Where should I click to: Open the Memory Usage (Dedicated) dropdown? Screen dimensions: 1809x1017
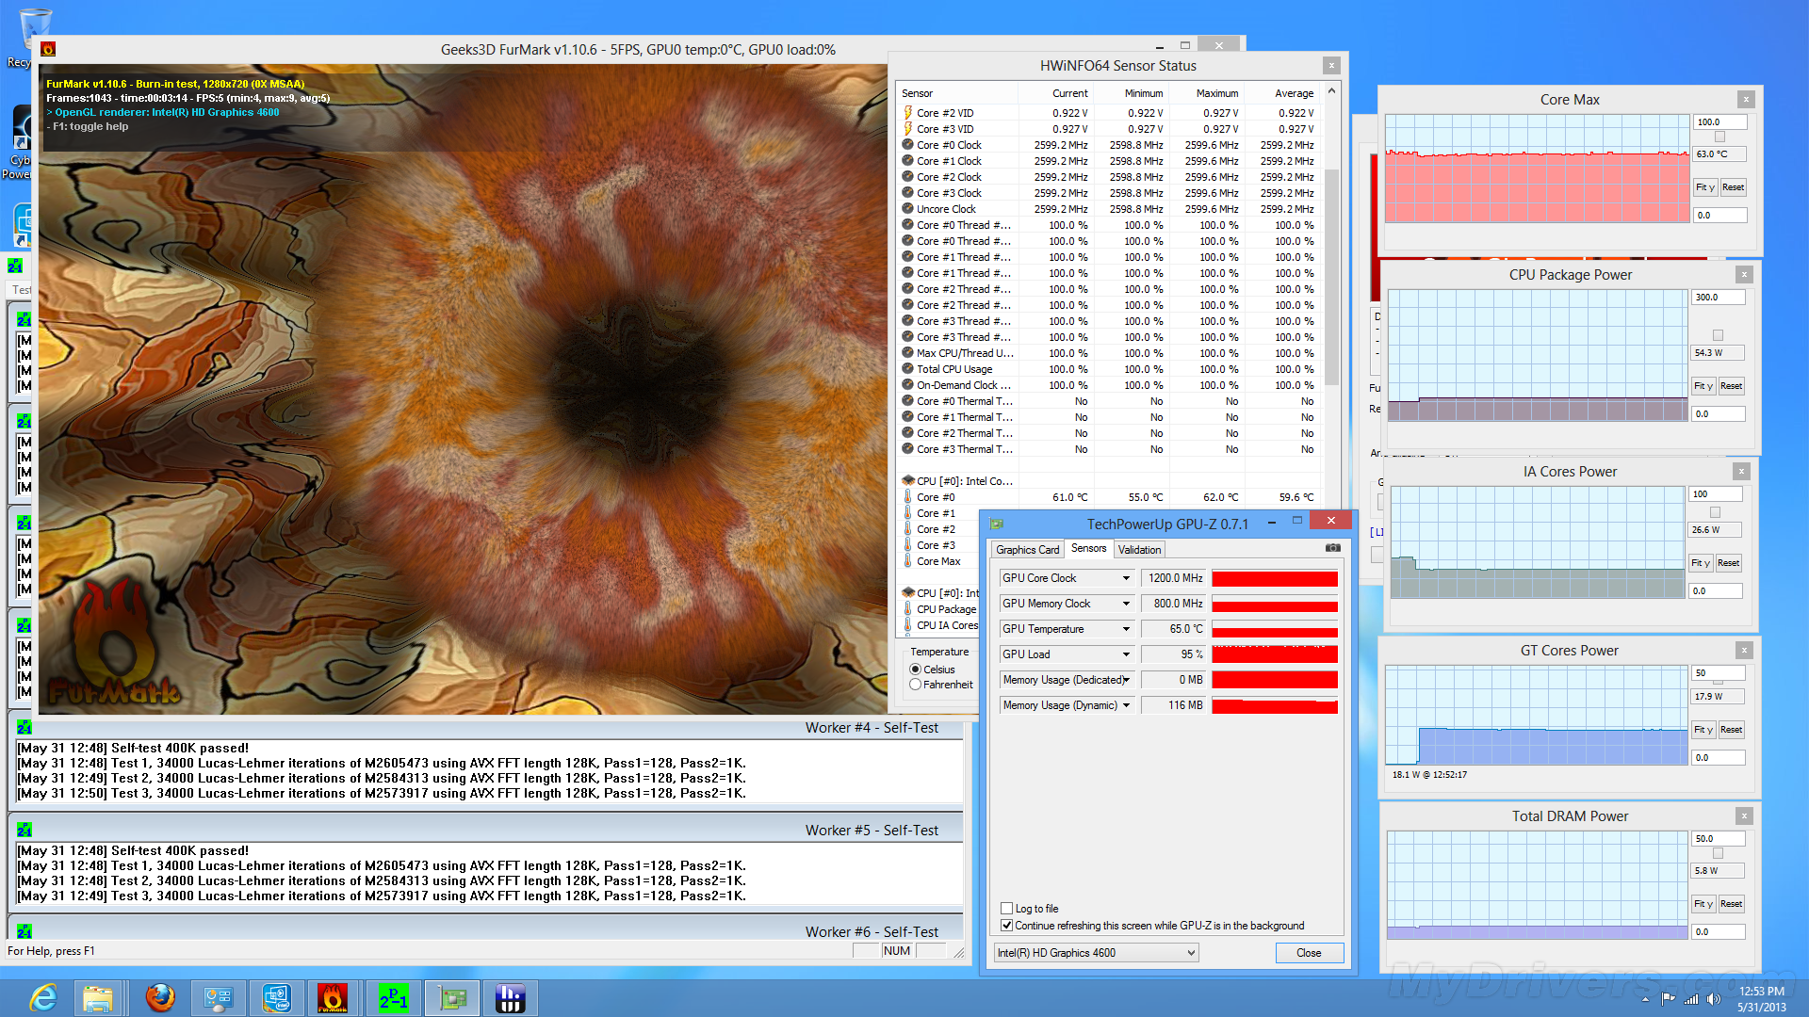pyautogui.click(x=1125, y=680)
